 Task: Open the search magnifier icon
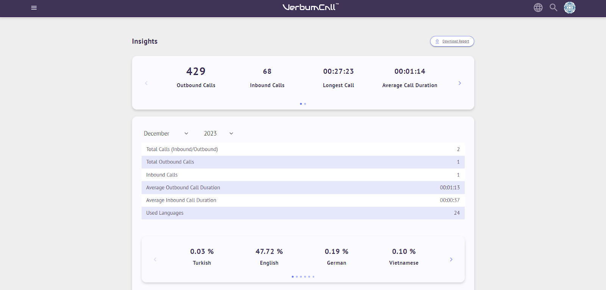coord(553,8)
